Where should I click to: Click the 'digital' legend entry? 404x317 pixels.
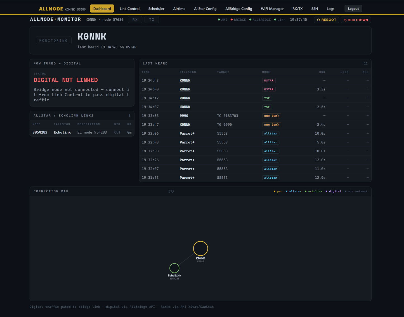point(333,192)
